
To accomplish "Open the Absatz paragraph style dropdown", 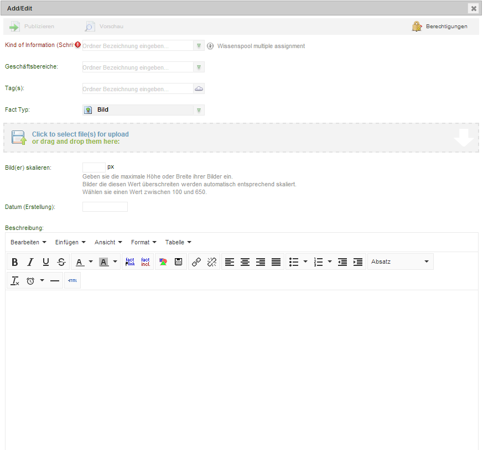I will [x=401, y=261].
